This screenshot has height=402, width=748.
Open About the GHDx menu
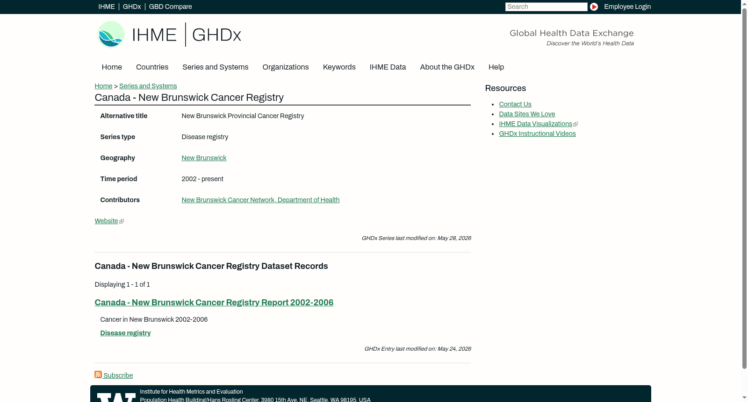pyautogui.click(x=447, y=67)
